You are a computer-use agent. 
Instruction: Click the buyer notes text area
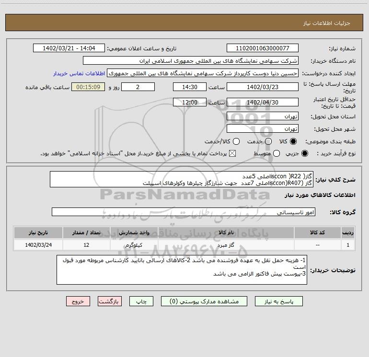[x=182, y=270]
